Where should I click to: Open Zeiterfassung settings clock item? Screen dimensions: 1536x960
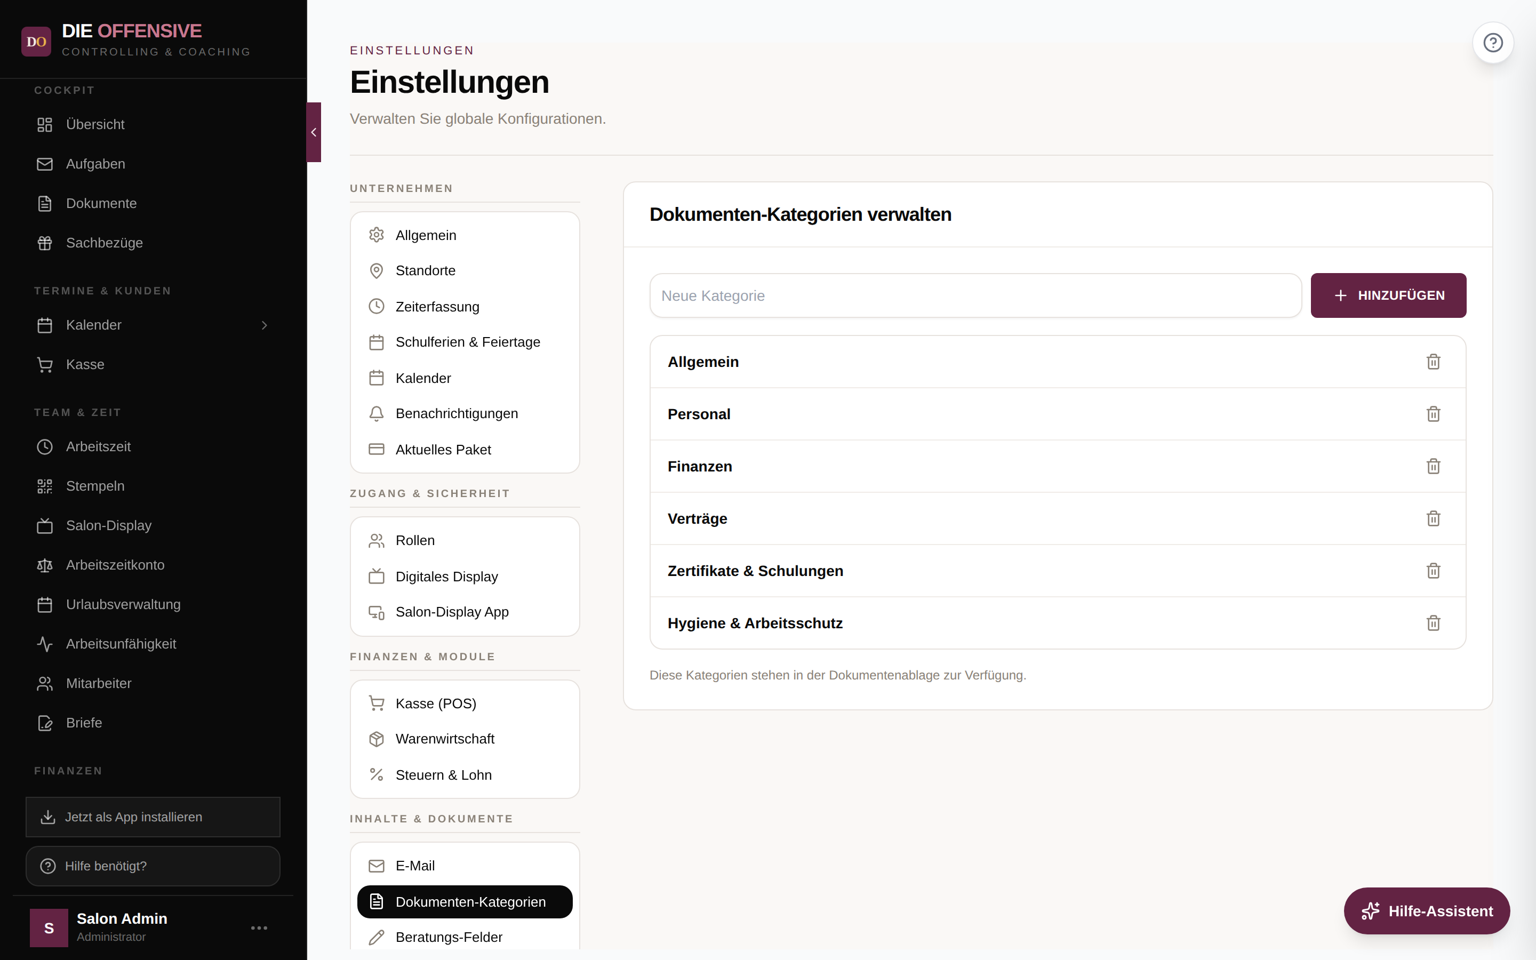(x=465, y=307)
